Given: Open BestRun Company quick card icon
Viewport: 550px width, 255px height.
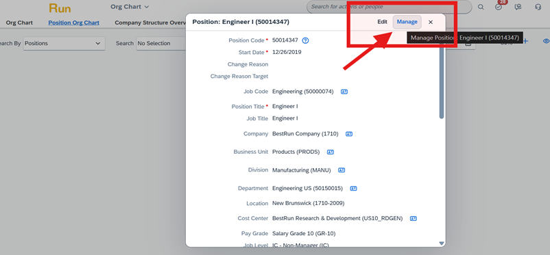Looking at the screenshot, I should point(348,134).
